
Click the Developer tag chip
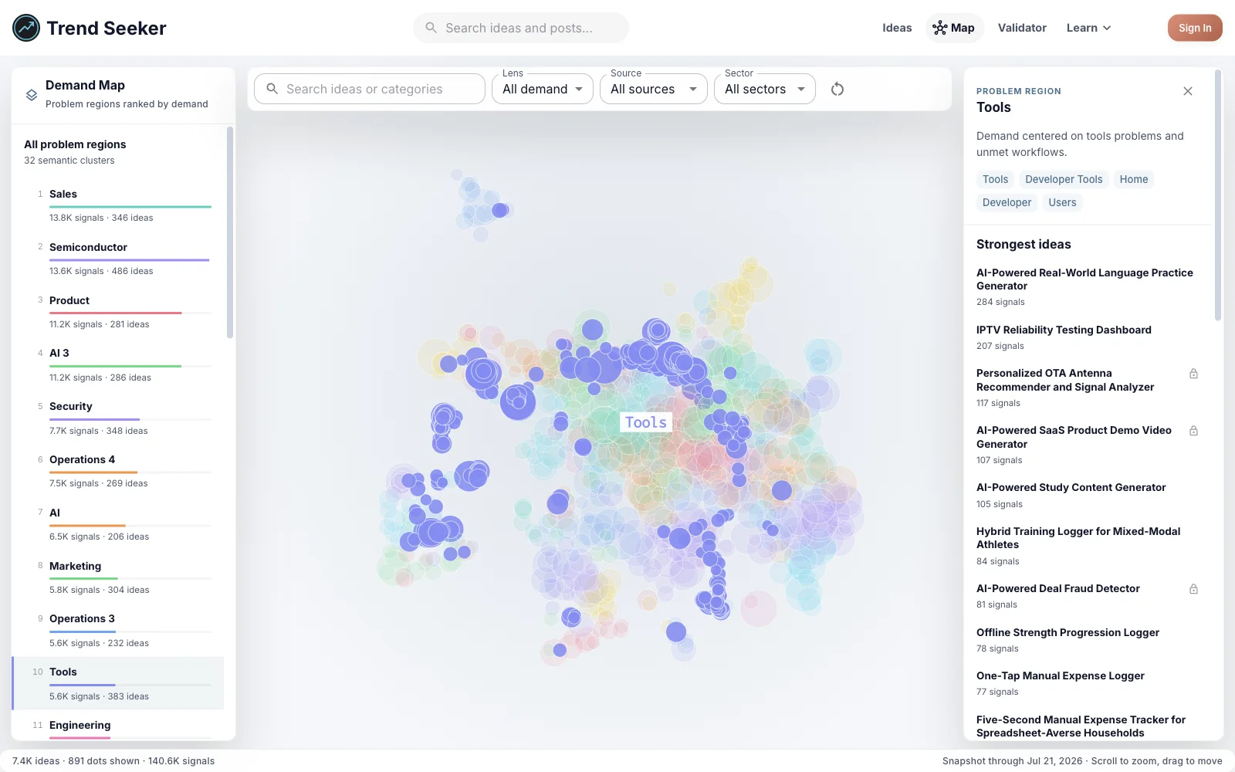(1007, 202)
